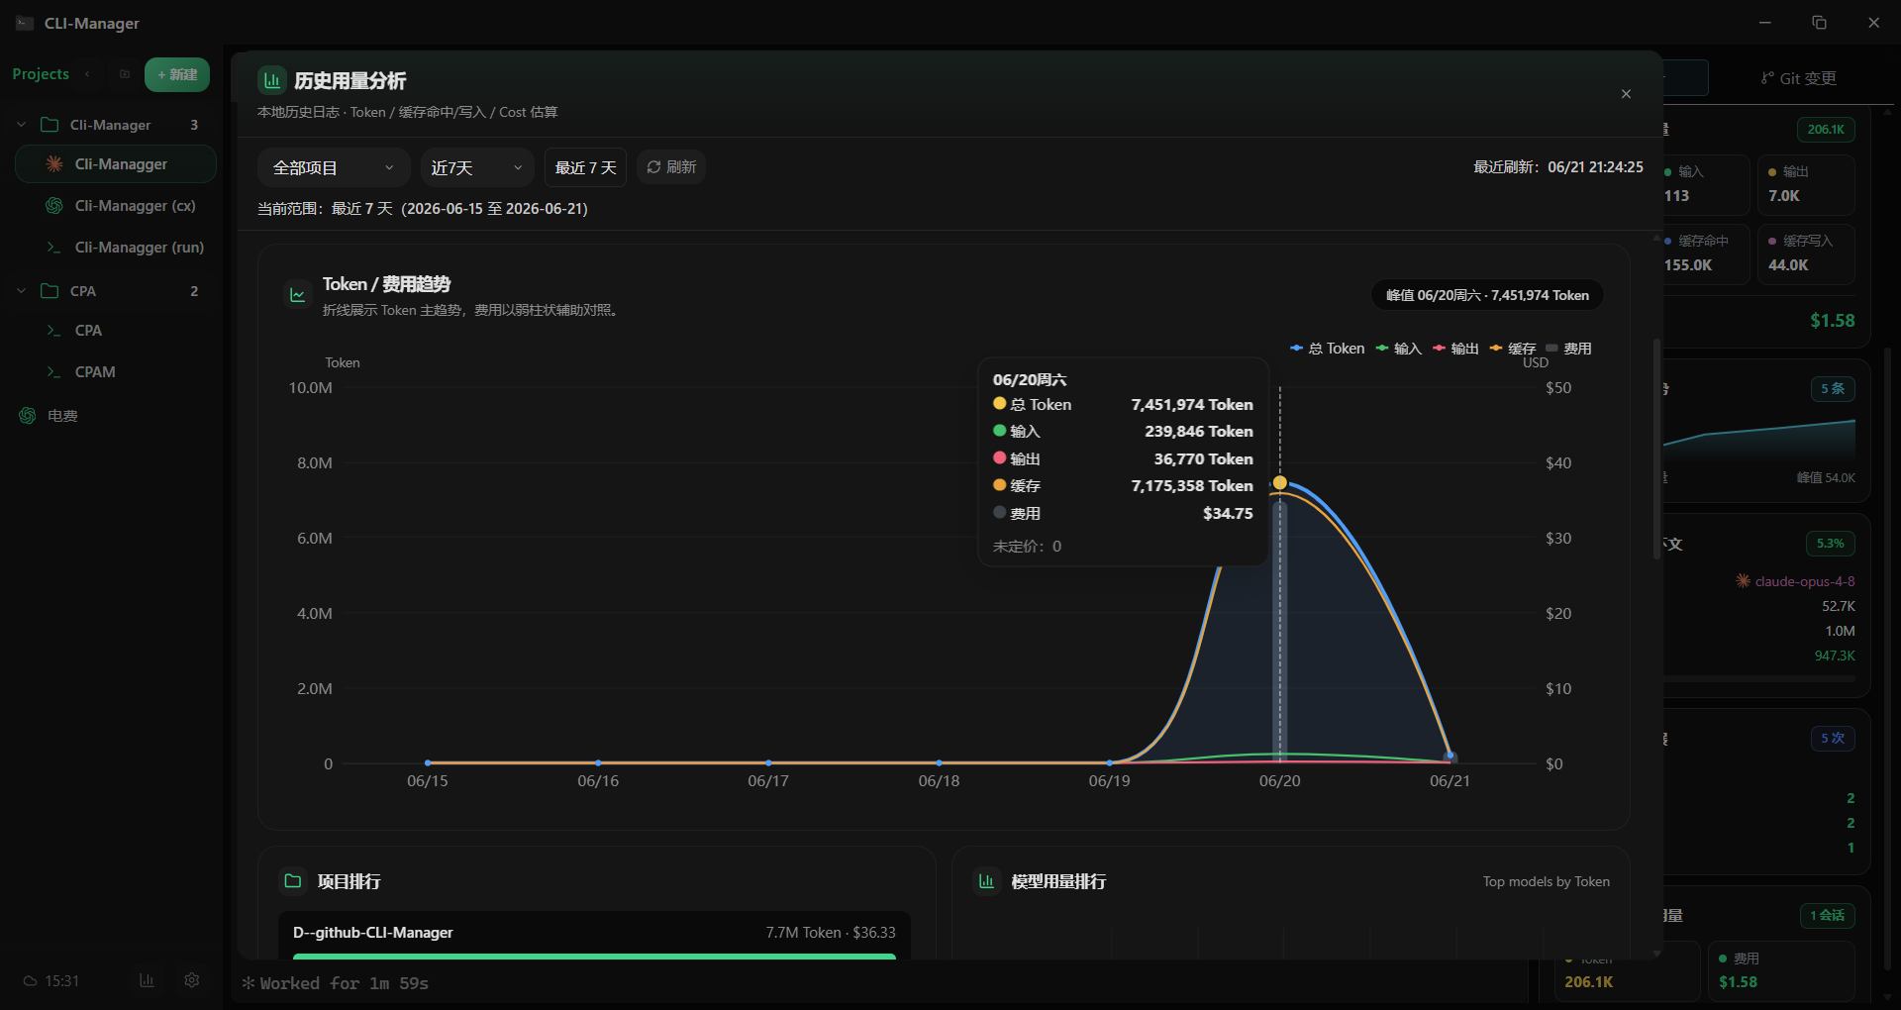The image size is (1901, 1010).
Task: Click the Claude icon beside claude-opus-4-8
Action: click(1743, 581)
